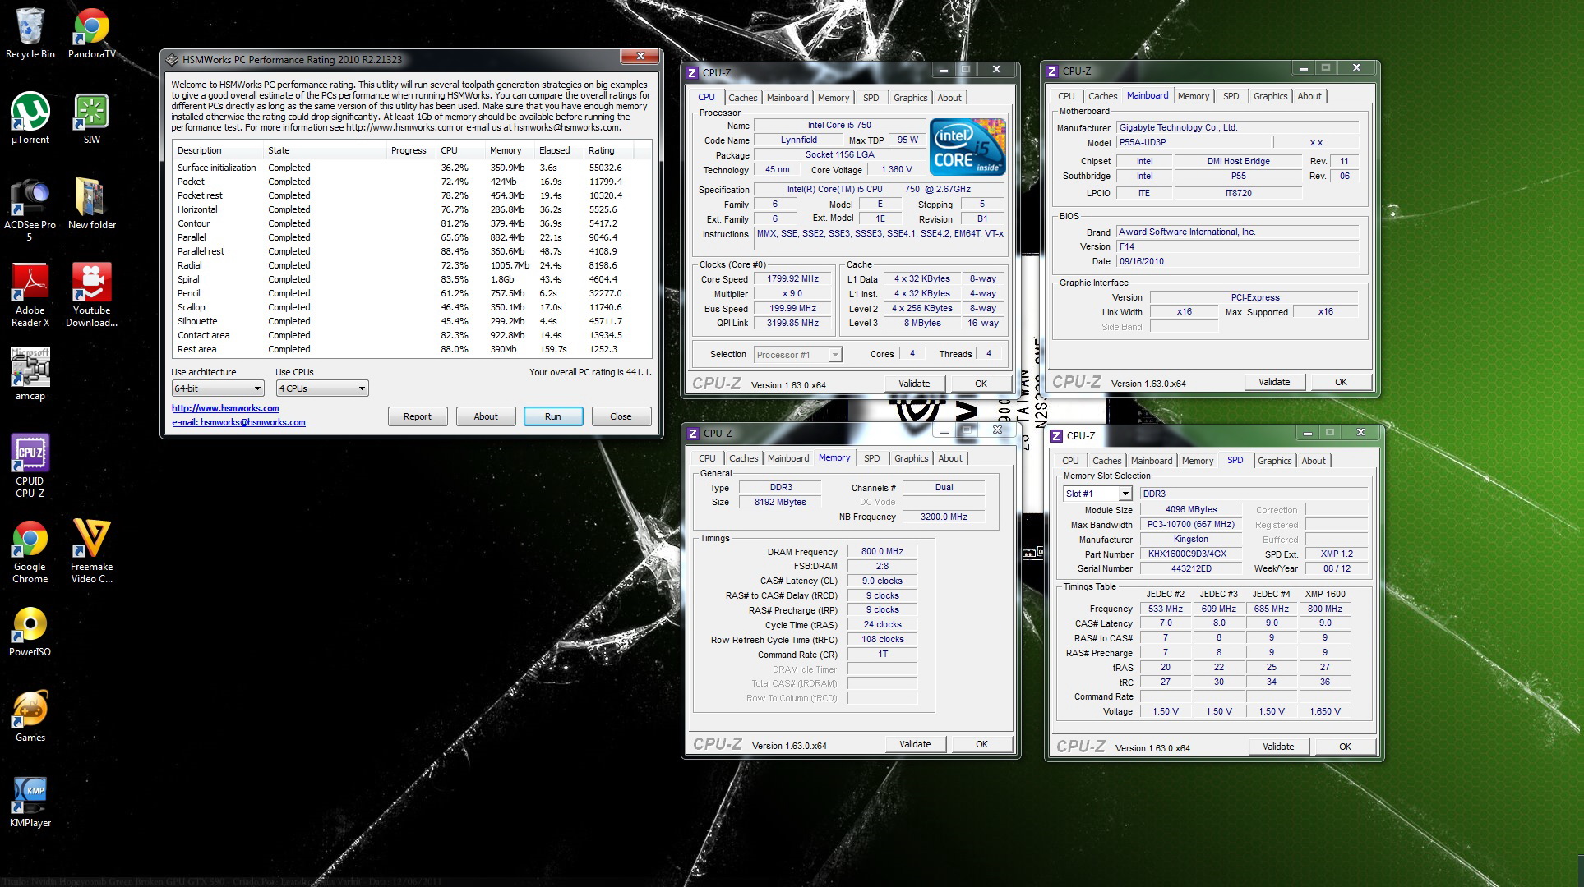Click the Run button in HSMWorks
The height and width of the screenshot is (887, 1584).
(552, 416)
